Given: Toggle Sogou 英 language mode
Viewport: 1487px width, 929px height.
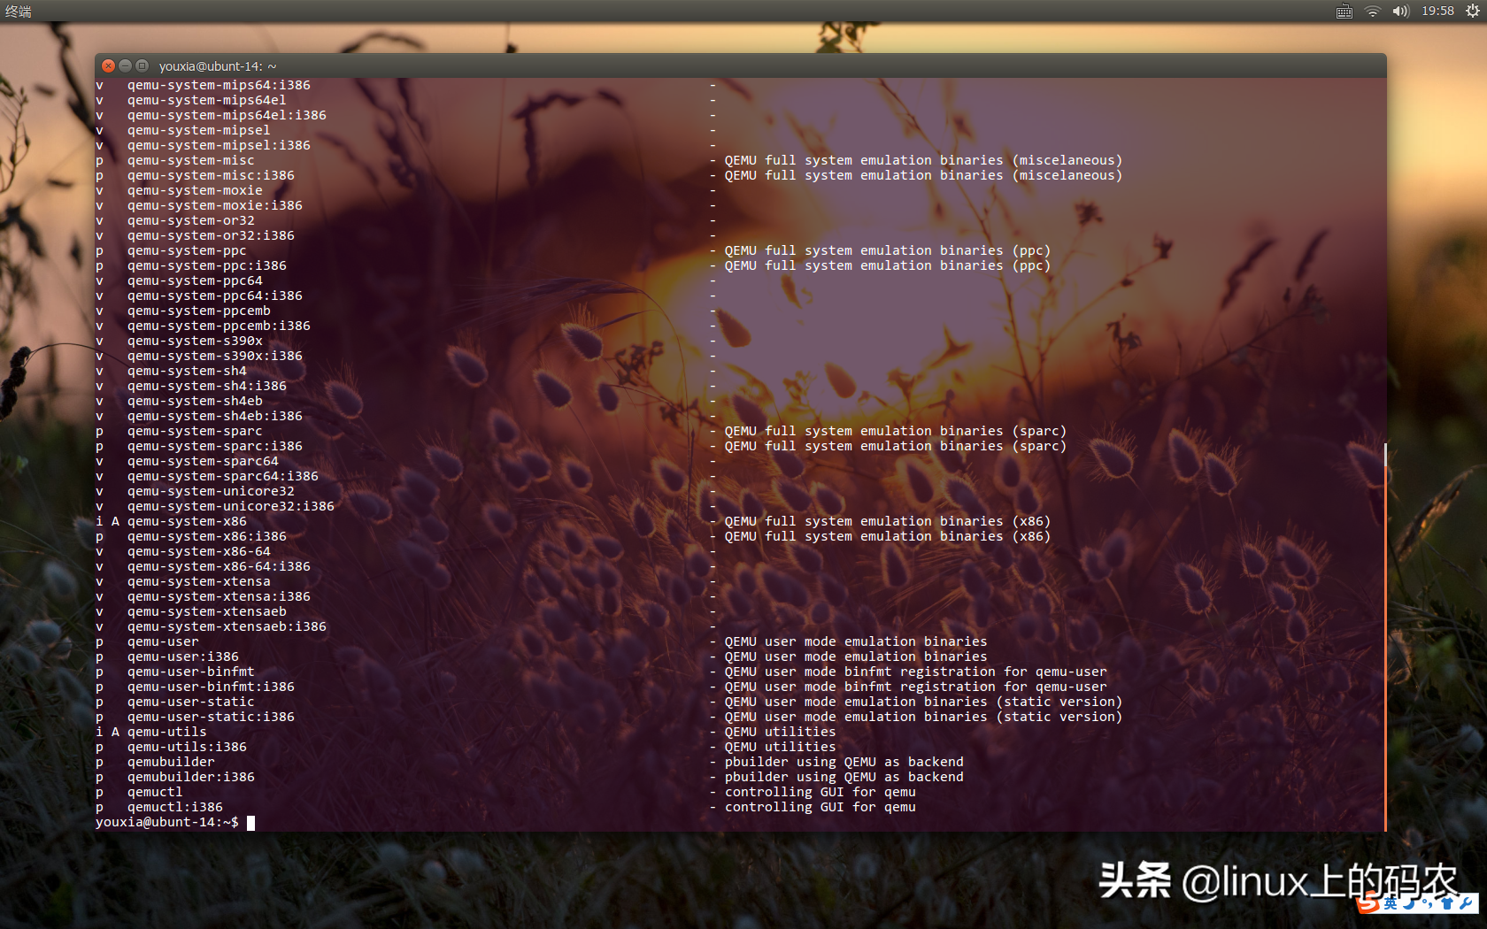Looking at the screenshot, I should (1391, 903).
